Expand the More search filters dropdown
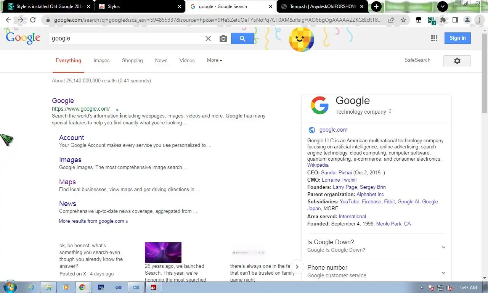 pyautogui.click(x=215, y=60)
